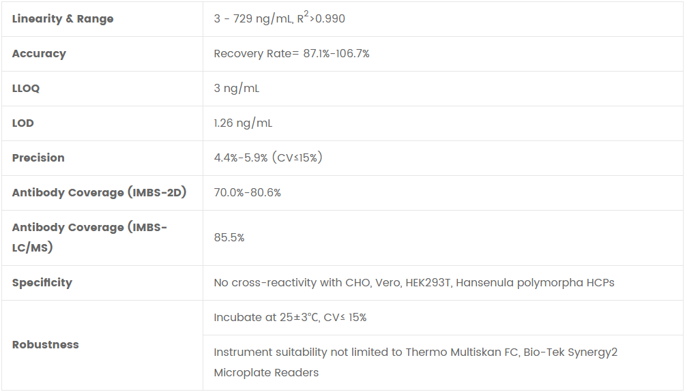Click the Instrument suitability microplate readers text
Screen dimensions: 685x392
tap(416, 362)
